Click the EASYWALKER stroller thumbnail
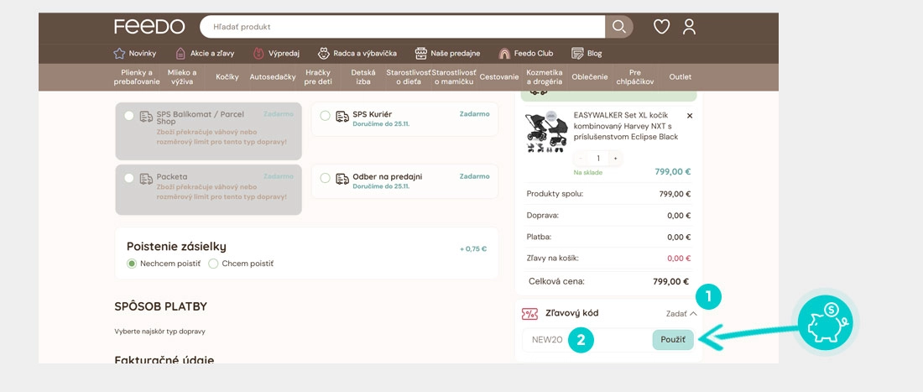 click(547, 132)
